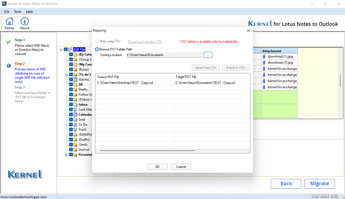Expand the Personal tree node

point(66,155)
